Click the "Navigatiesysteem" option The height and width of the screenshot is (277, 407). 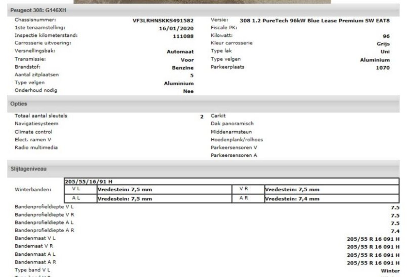36,123
